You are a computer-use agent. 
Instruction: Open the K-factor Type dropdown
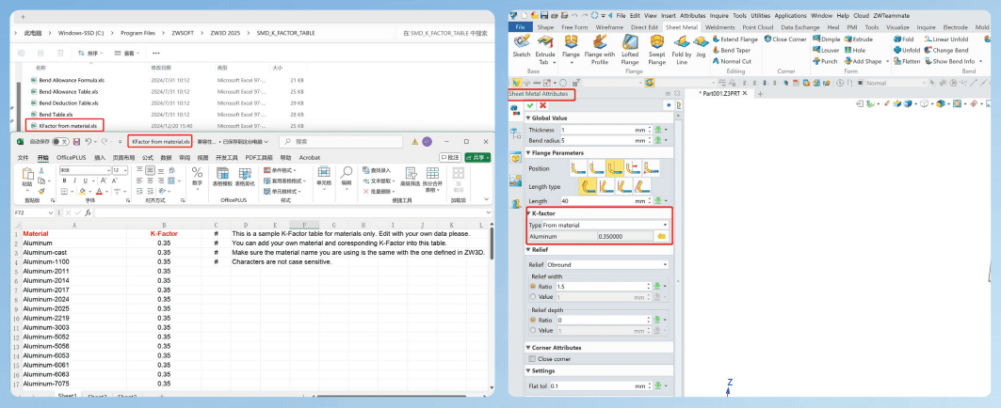[x=665, y=225]
